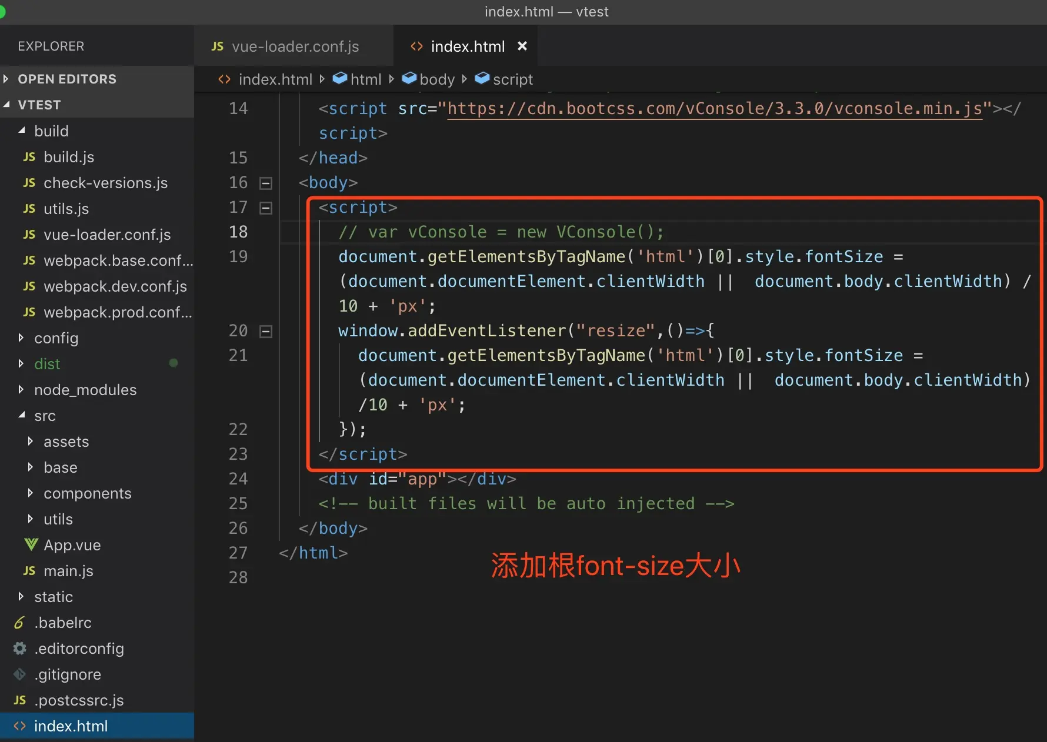Click the EXPLORER panel title
The height and width of the screenshot is (742, 1047).
coord(51,46)
